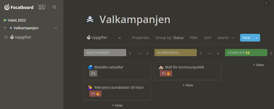Open the help question mark icon
The width and height of the screenshot is (274, 109).
click(x=266, y=3)
